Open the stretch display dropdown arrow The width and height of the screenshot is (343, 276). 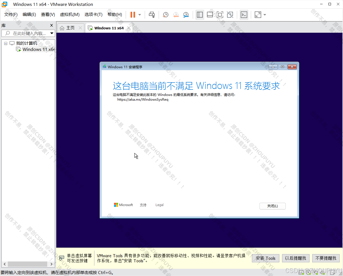pyautogui.click(x=265, y=15)
